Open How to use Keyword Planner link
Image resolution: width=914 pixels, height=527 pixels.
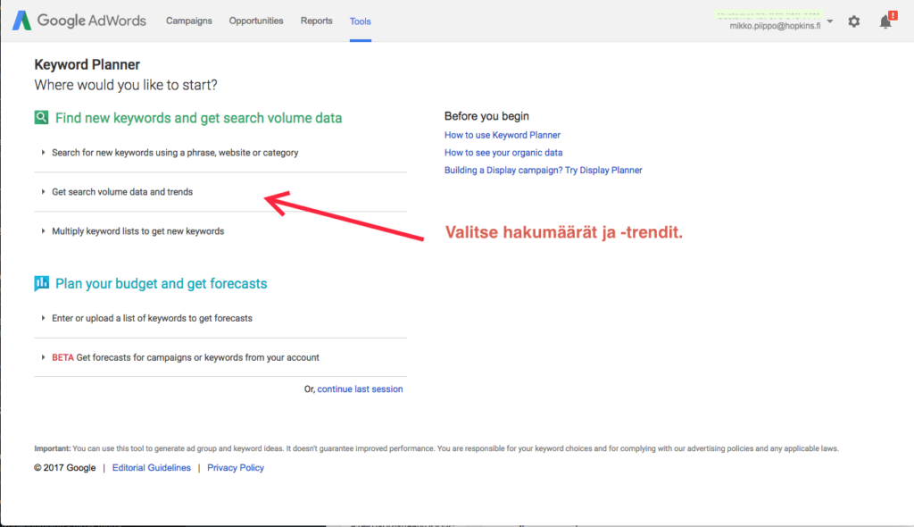[x=503, y=135]
